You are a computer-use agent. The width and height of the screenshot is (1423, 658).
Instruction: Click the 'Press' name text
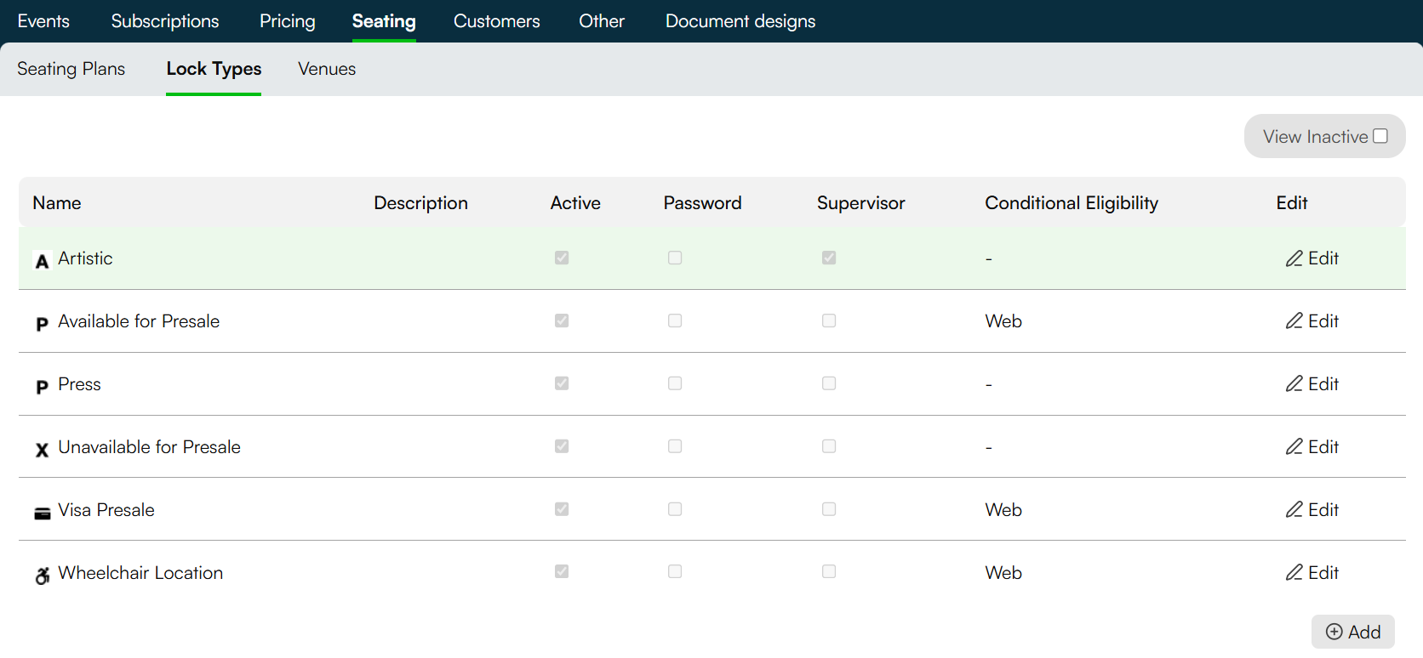pos(79,384)
